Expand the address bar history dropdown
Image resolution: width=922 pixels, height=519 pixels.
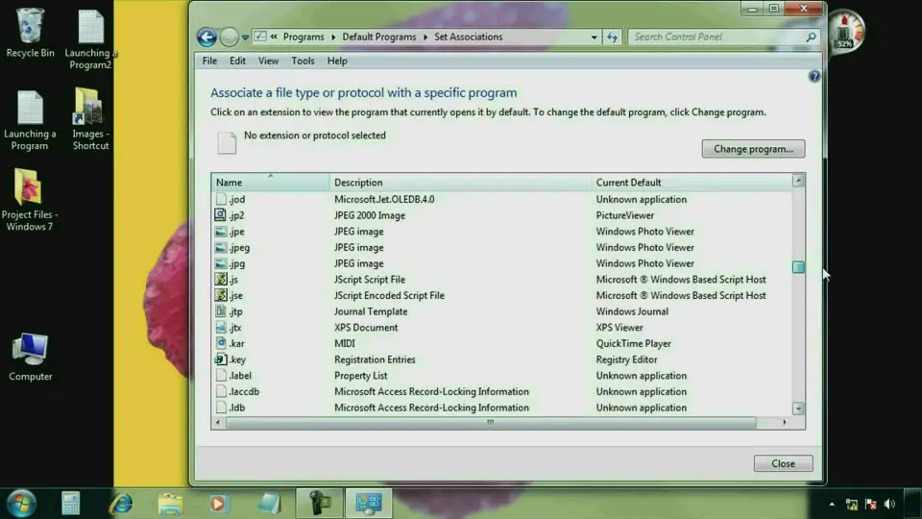(594, 37)
